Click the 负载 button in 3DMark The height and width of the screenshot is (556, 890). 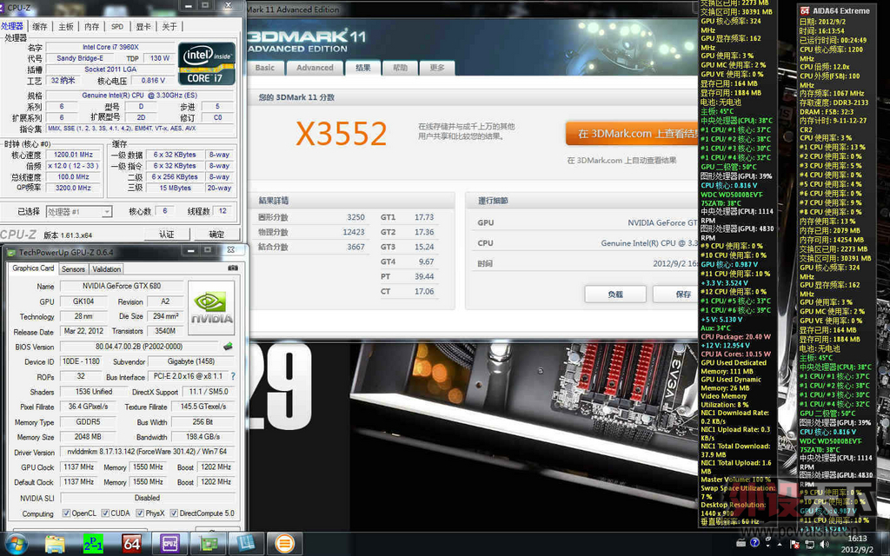coord(615,294)
